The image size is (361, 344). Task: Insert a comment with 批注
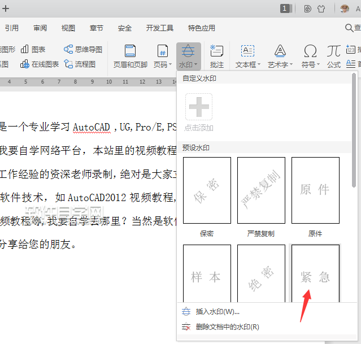[x=216, y=56]
